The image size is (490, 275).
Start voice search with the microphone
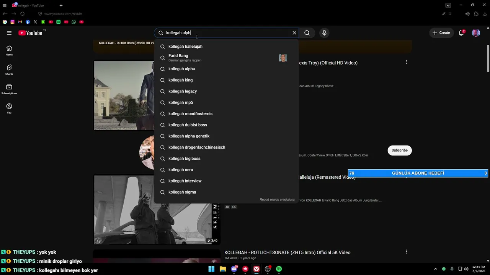point(324,33)
